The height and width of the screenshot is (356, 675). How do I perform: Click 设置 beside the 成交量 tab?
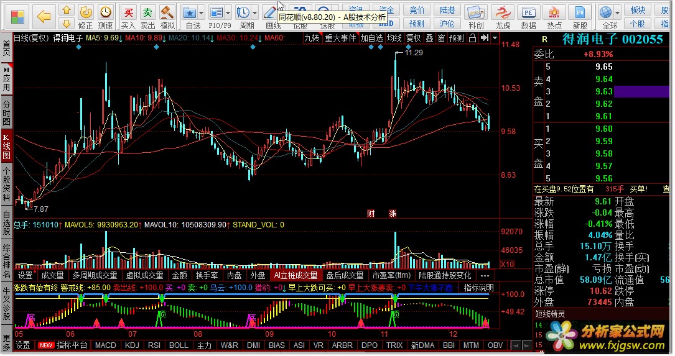click(24, 276)
